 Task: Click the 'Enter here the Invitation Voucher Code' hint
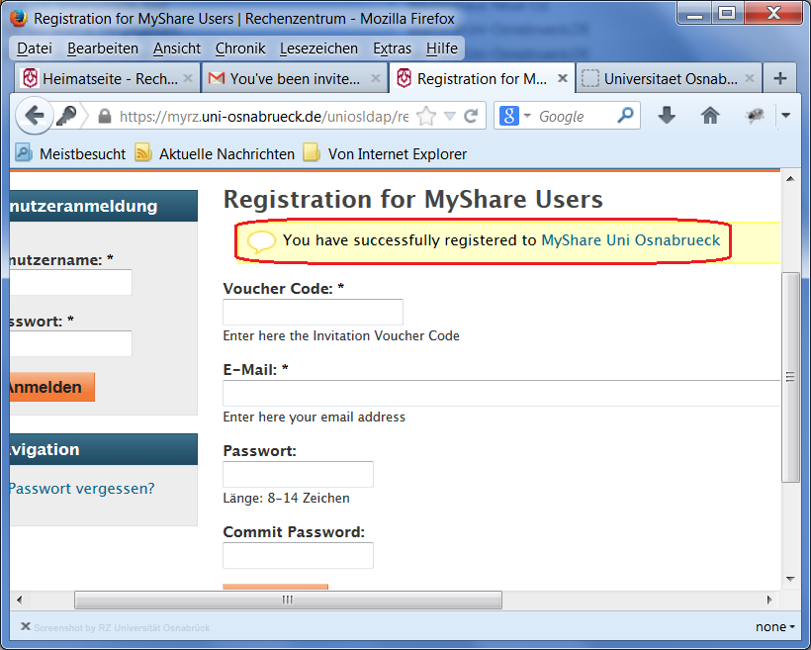tap(341, 335)
